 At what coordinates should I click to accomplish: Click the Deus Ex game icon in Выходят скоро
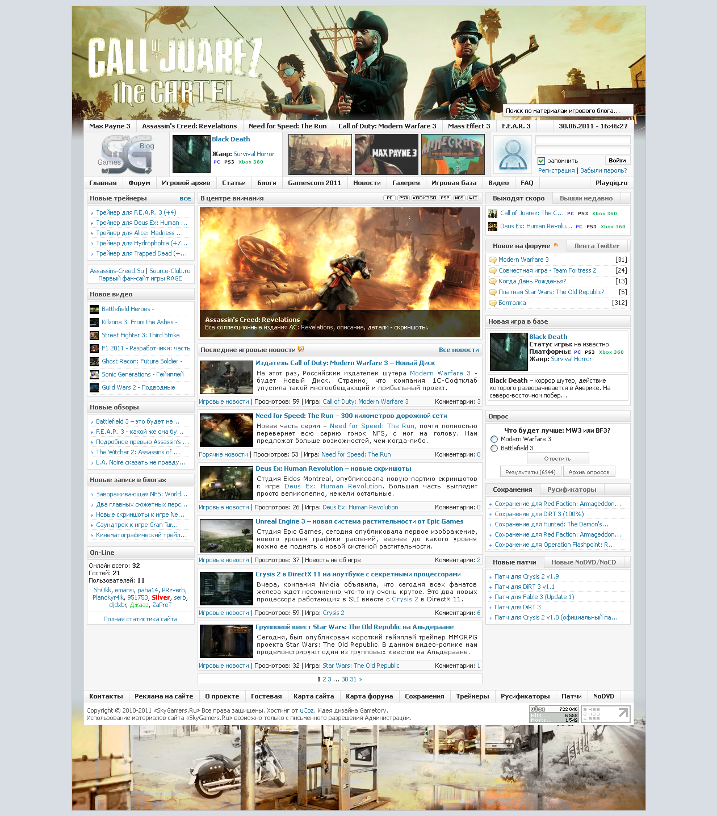tap(493, 226)
